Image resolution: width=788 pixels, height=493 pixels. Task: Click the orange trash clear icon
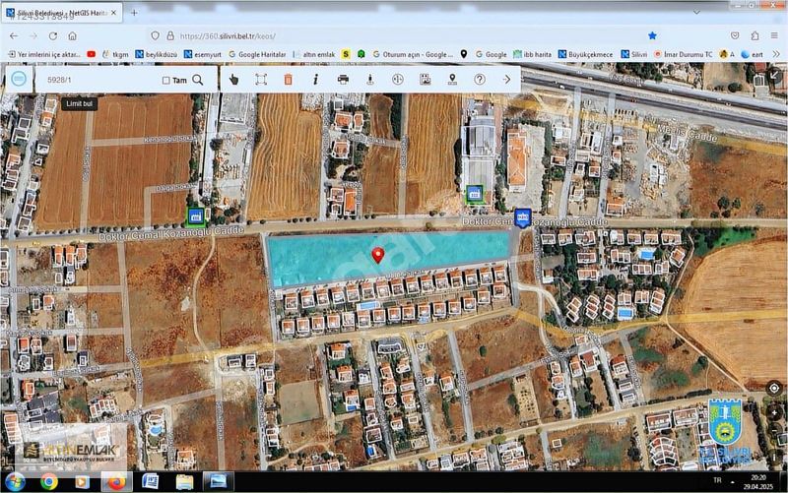pyautogui.click(x=288, y=80)
